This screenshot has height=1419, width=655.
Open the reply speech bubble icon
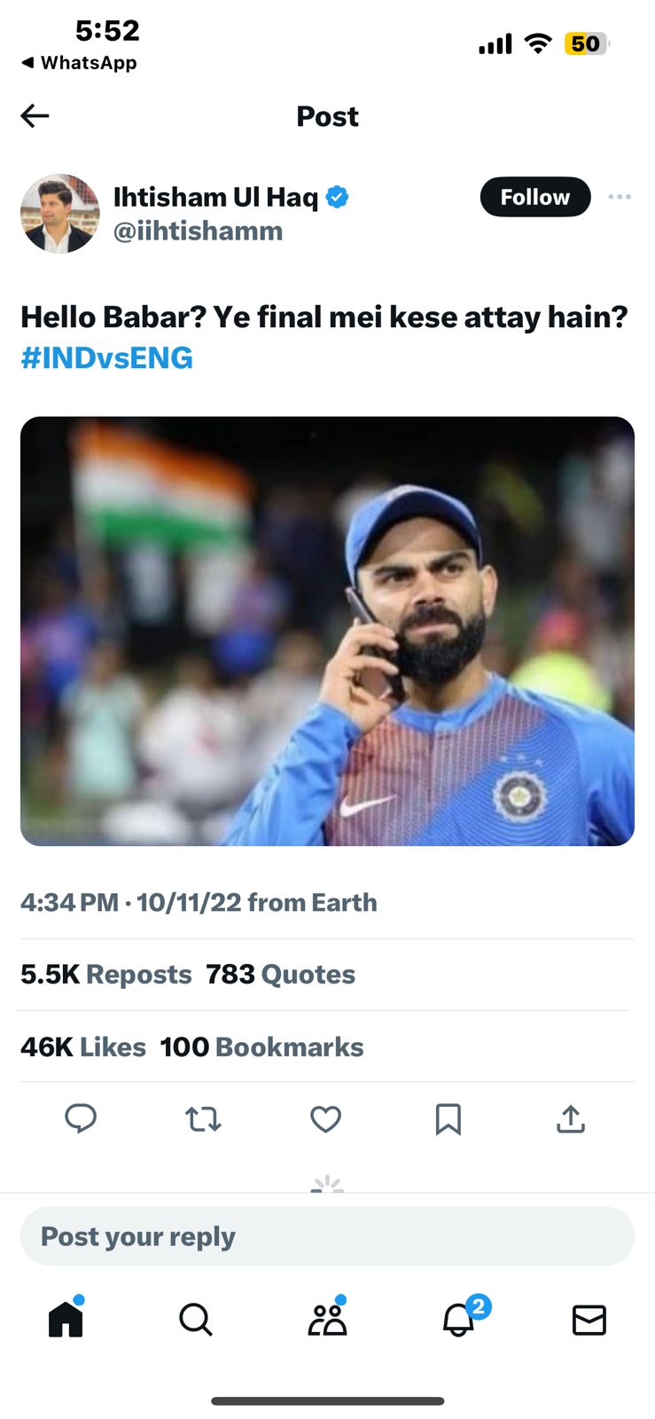point(81,1119)
